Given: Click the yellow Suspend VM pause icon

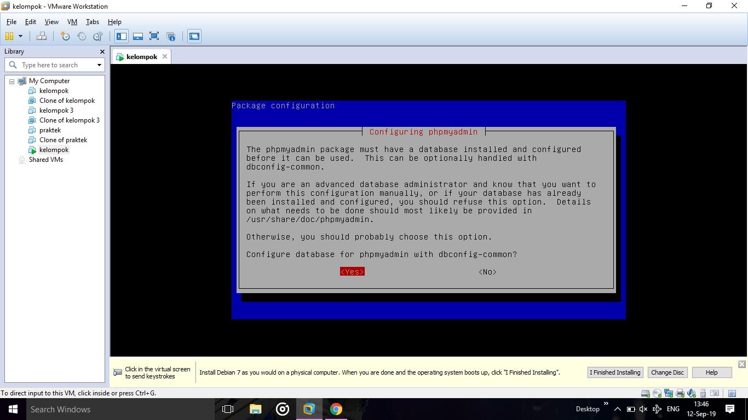Looking at the screenshot, I should click(x=9, y=36).
